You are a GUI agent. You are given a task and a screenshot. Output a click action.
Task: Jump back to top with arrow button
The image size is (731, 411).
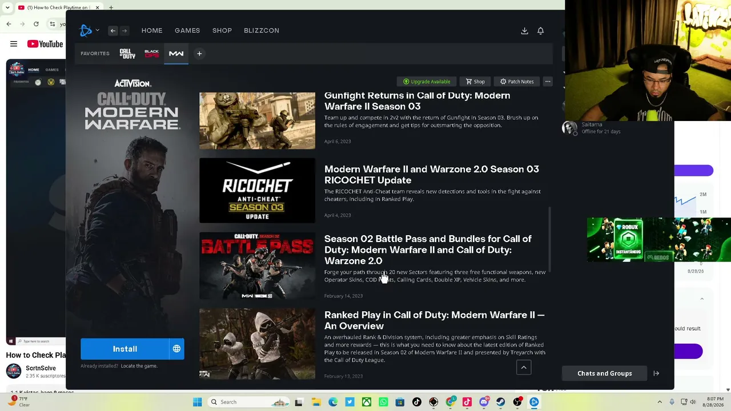pos(524,368)
